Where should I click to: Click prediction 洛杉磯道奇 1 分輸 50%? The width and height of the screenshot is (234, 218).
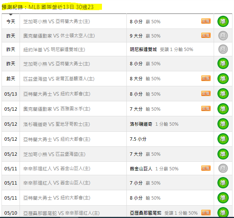point(154,124)
